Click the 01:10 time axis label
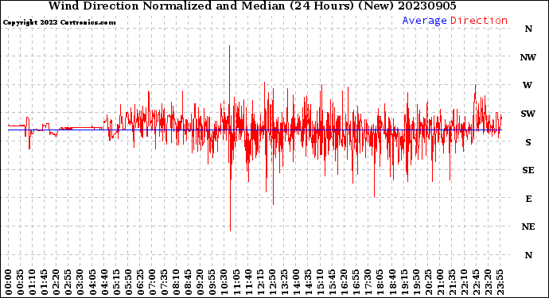Screen dimensions: 549x298 coord(33,282)
